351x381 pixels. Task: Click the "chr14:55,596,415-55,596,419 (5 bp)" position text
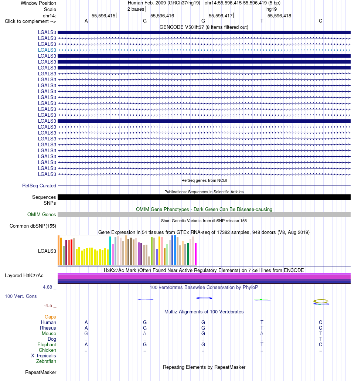[242, 3]
